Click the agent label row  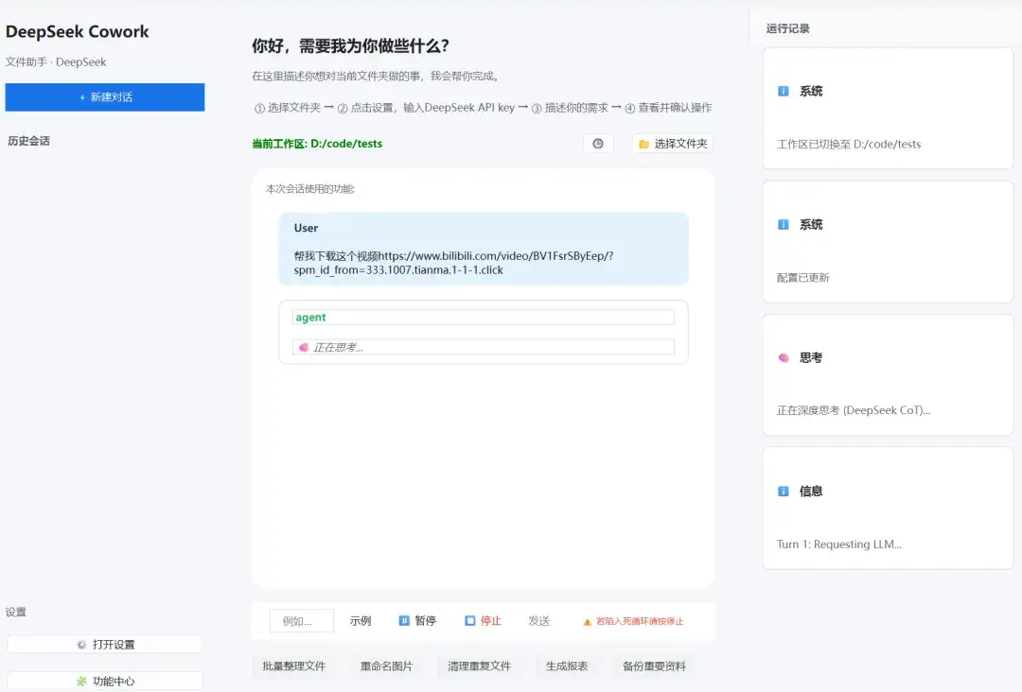click(483, 317)
